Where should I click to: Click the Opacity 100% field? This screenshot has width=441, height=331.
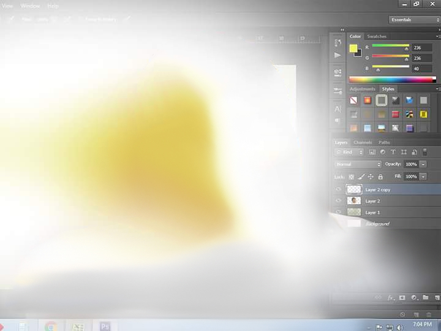(411, 164)
